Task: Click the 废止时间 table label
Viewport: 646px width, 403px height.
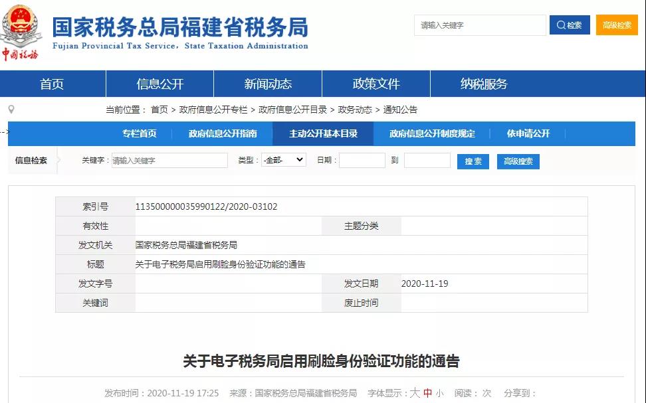Action: tap(362, 303)
